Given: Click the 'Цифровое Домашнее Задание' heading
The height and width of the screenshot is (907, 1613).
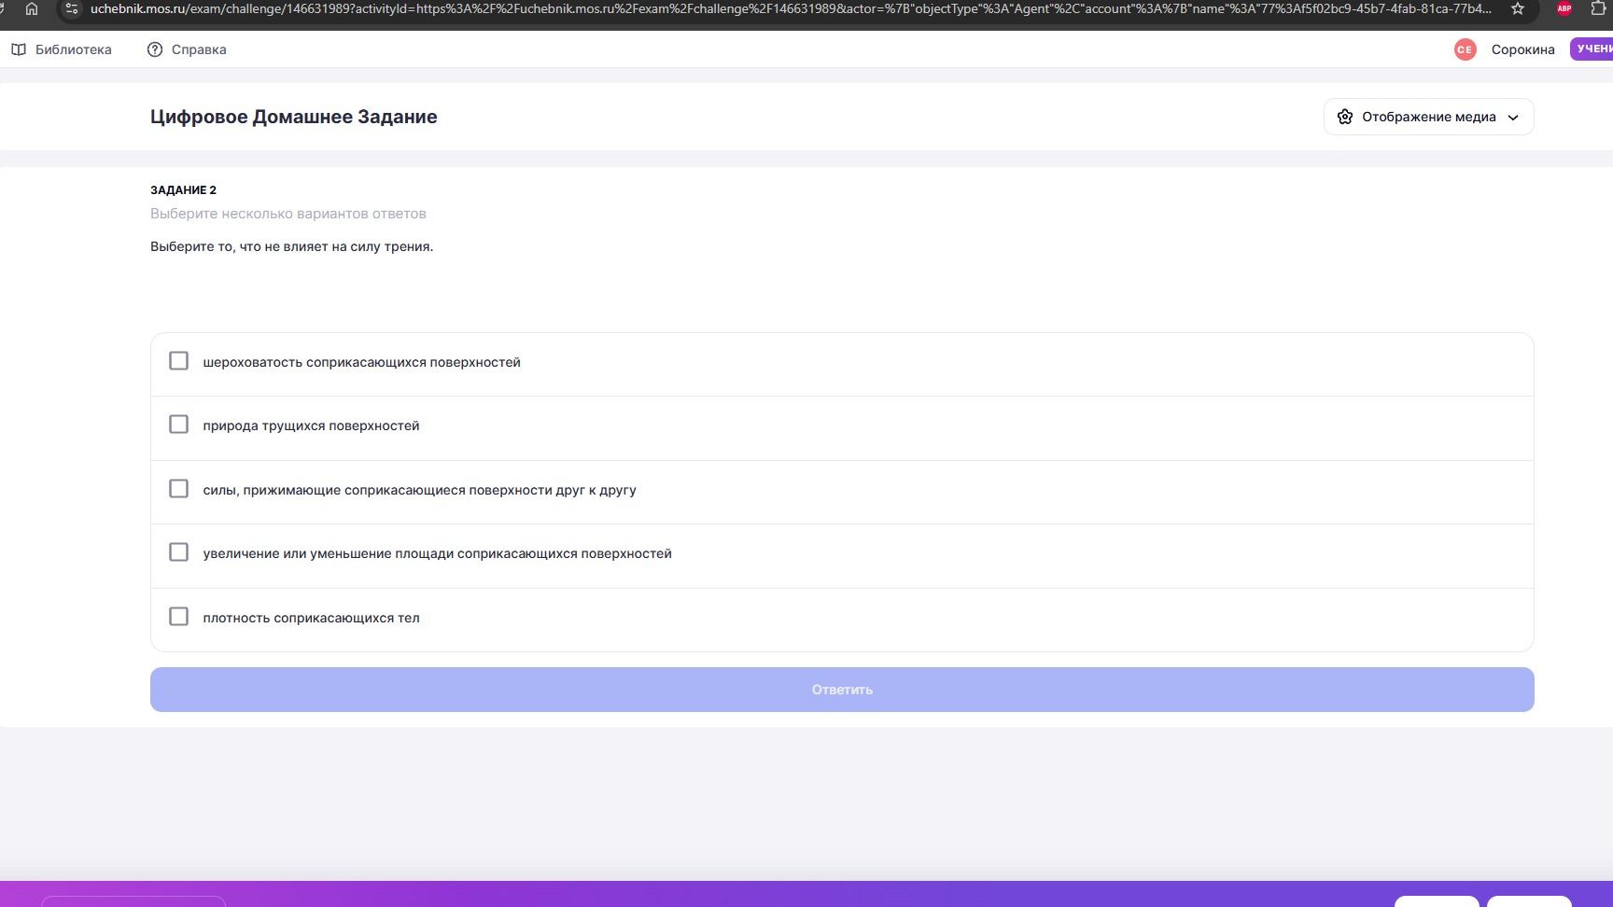Looking at the screenshot, I should click(x=294, y=117).
